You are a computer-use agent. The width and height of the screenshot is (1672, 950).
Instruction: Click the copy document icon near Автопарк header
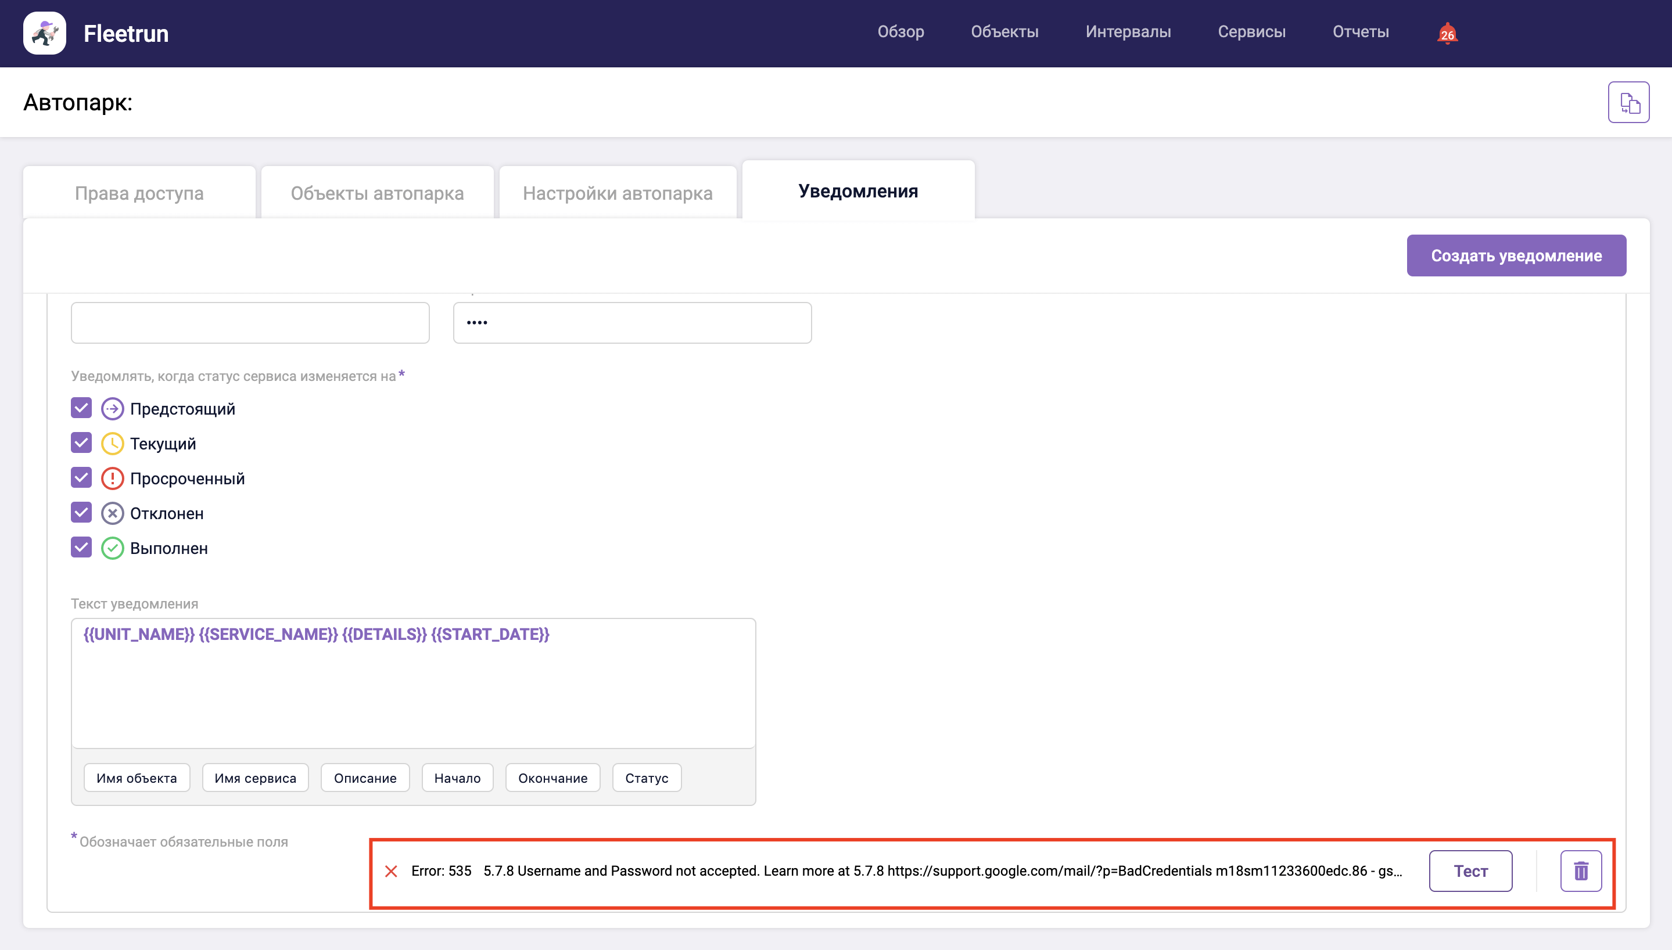click(x=1628, y=102)
